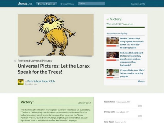Open the Richmond School Board gas masks petition link

pyautogui.click(x=132, y=59)
